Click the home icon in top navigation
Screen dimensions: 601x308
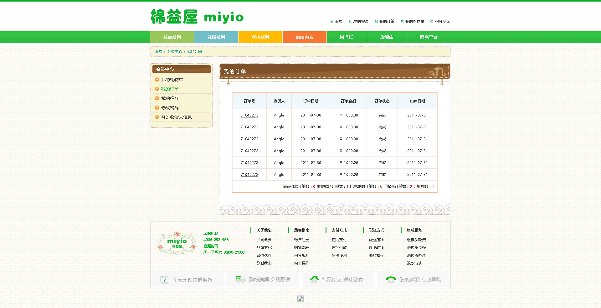point(331,21)
